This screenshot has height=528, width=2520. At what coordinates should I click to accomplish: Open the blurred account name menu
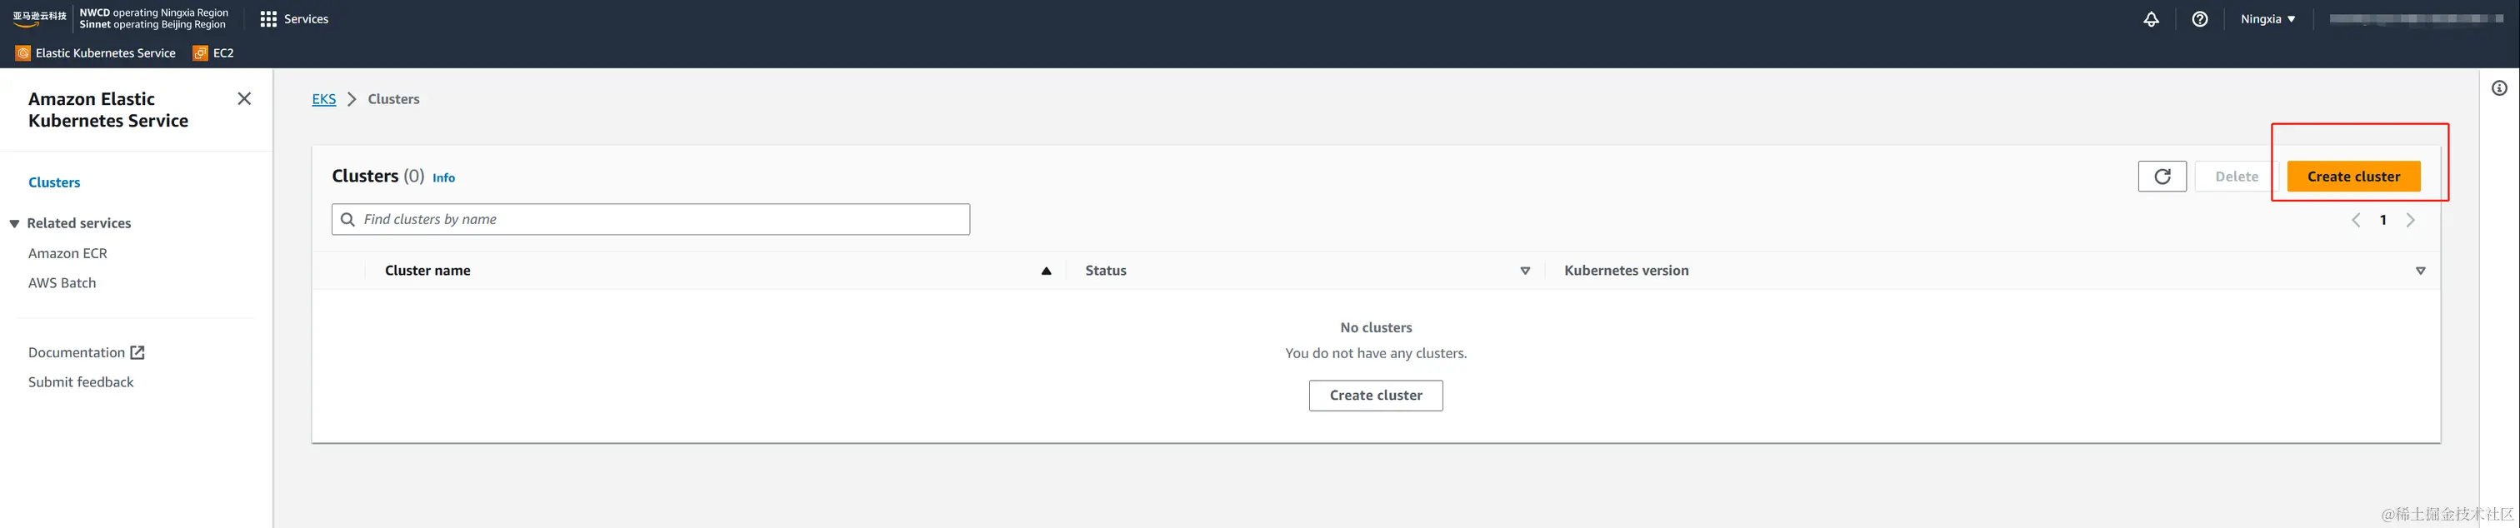pos(2415,18)
